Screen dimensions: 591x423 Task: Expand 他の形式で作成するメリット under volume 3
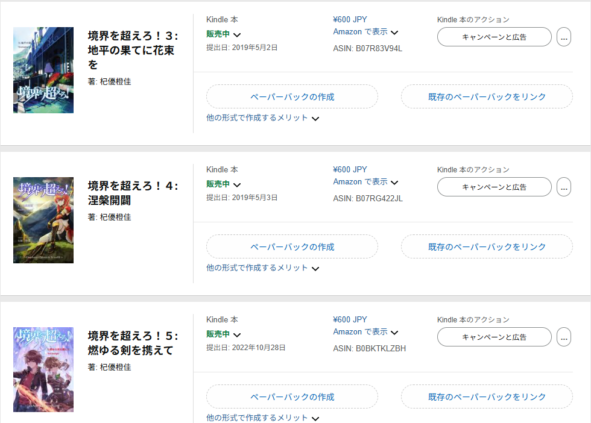click(262, 118)
